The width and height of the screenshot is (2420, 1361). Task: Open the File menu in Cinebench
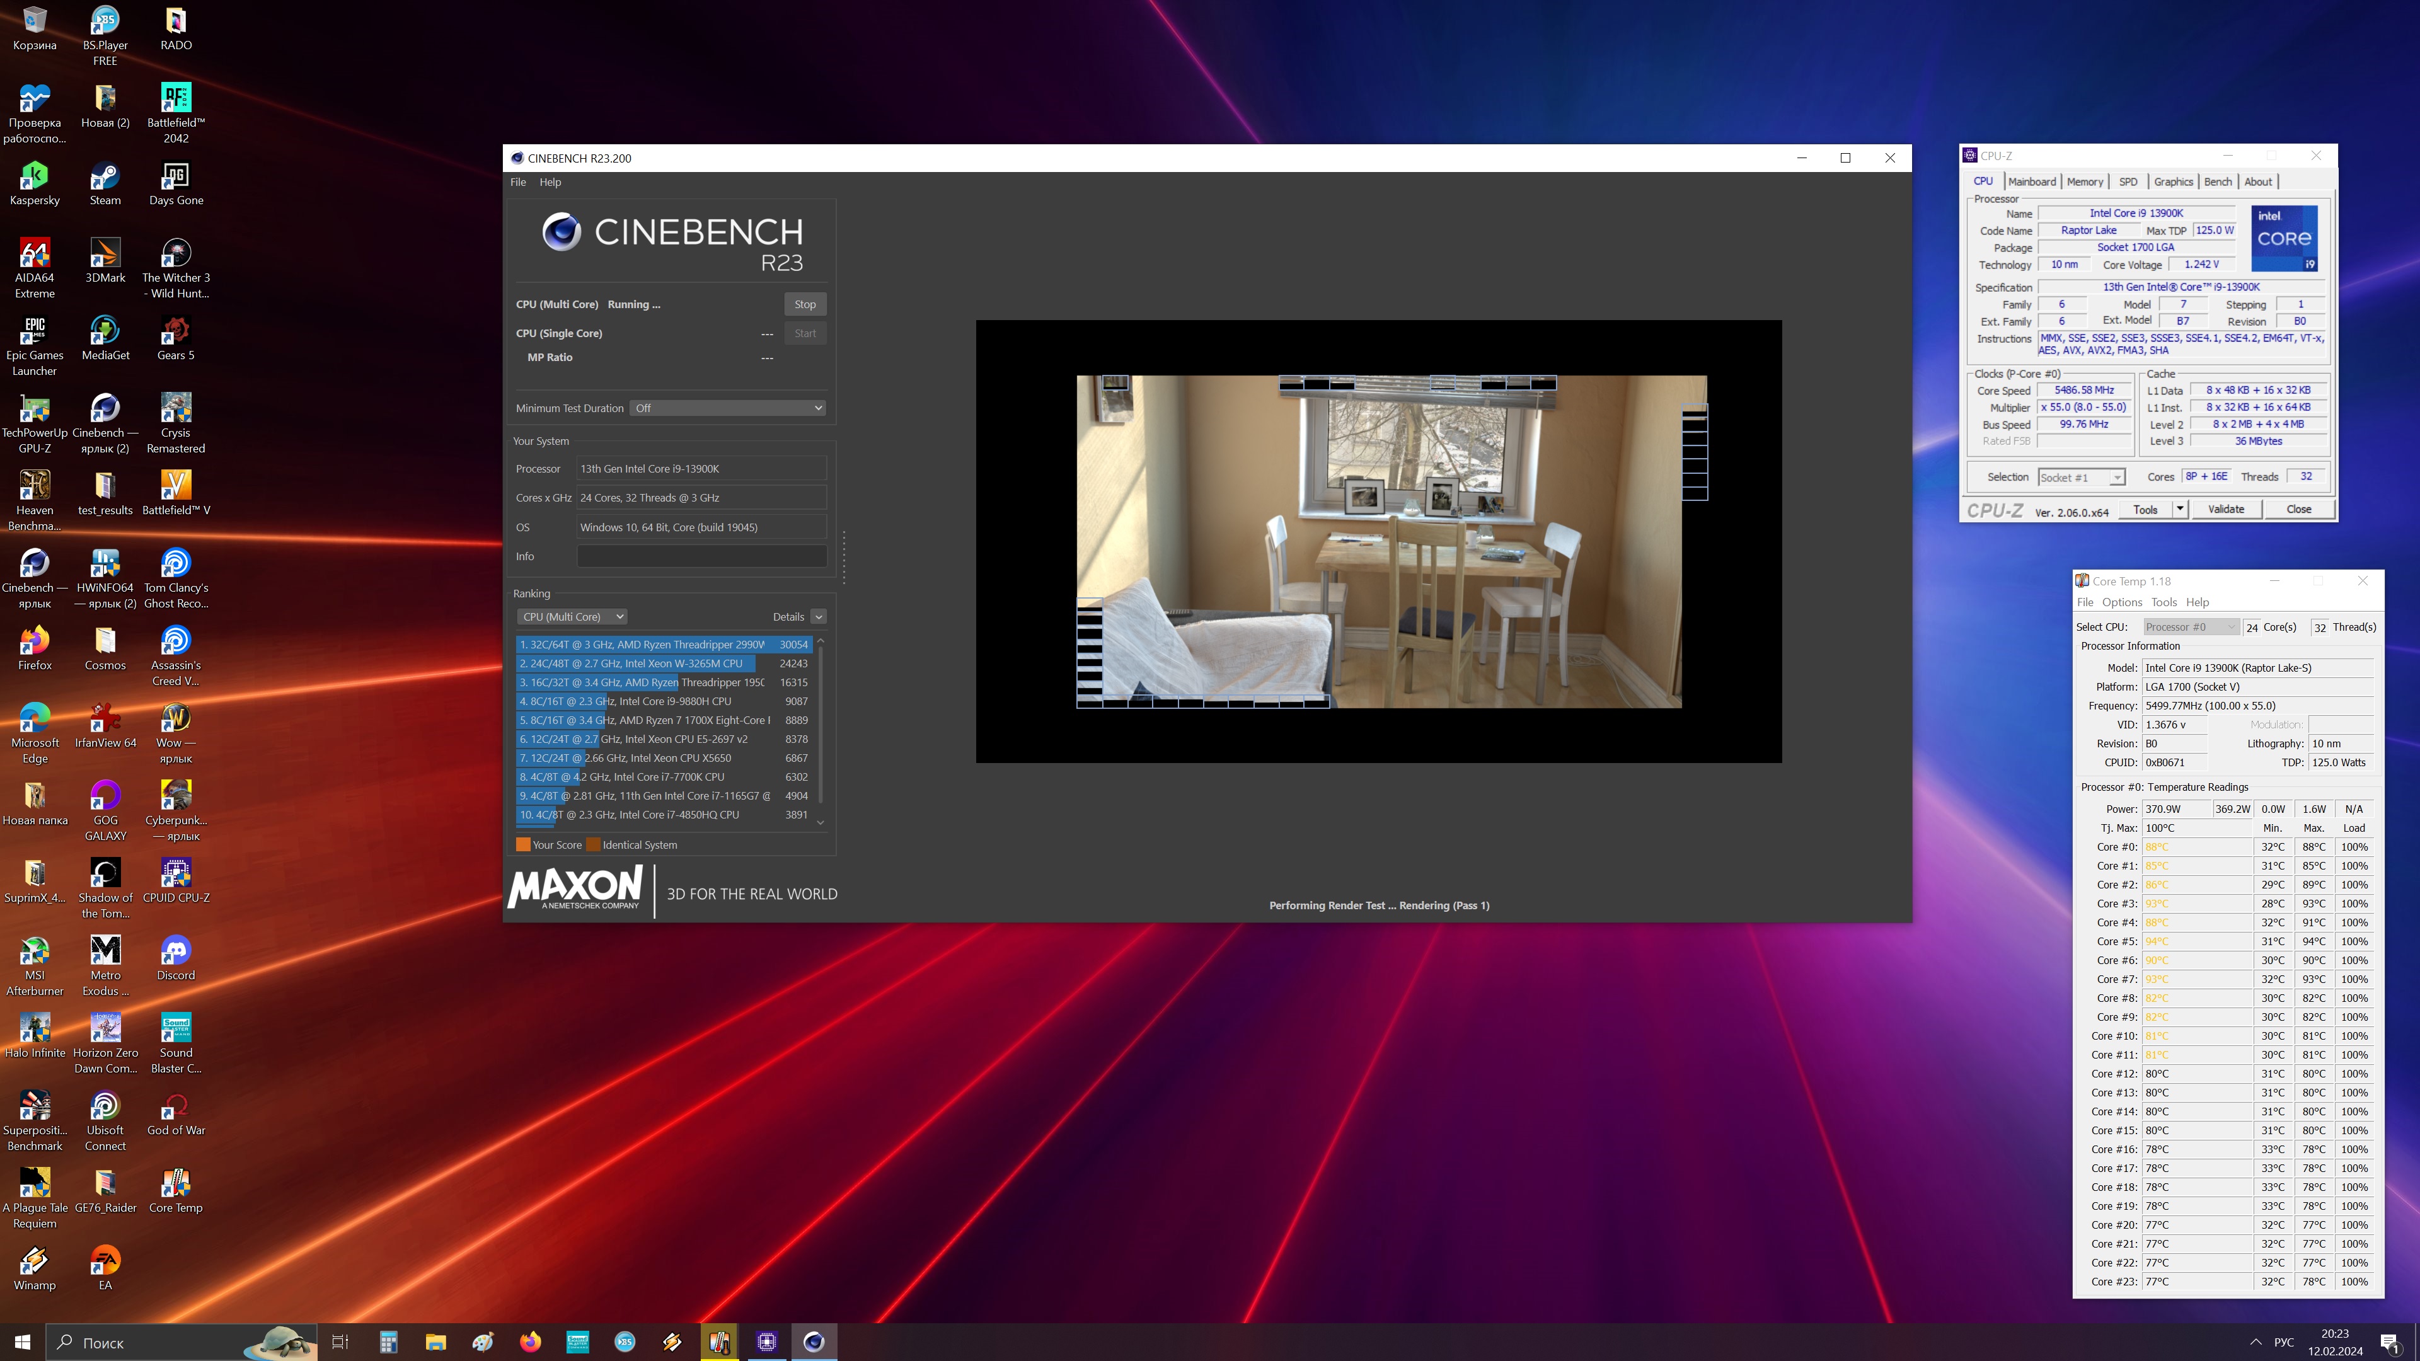point(517,182)
